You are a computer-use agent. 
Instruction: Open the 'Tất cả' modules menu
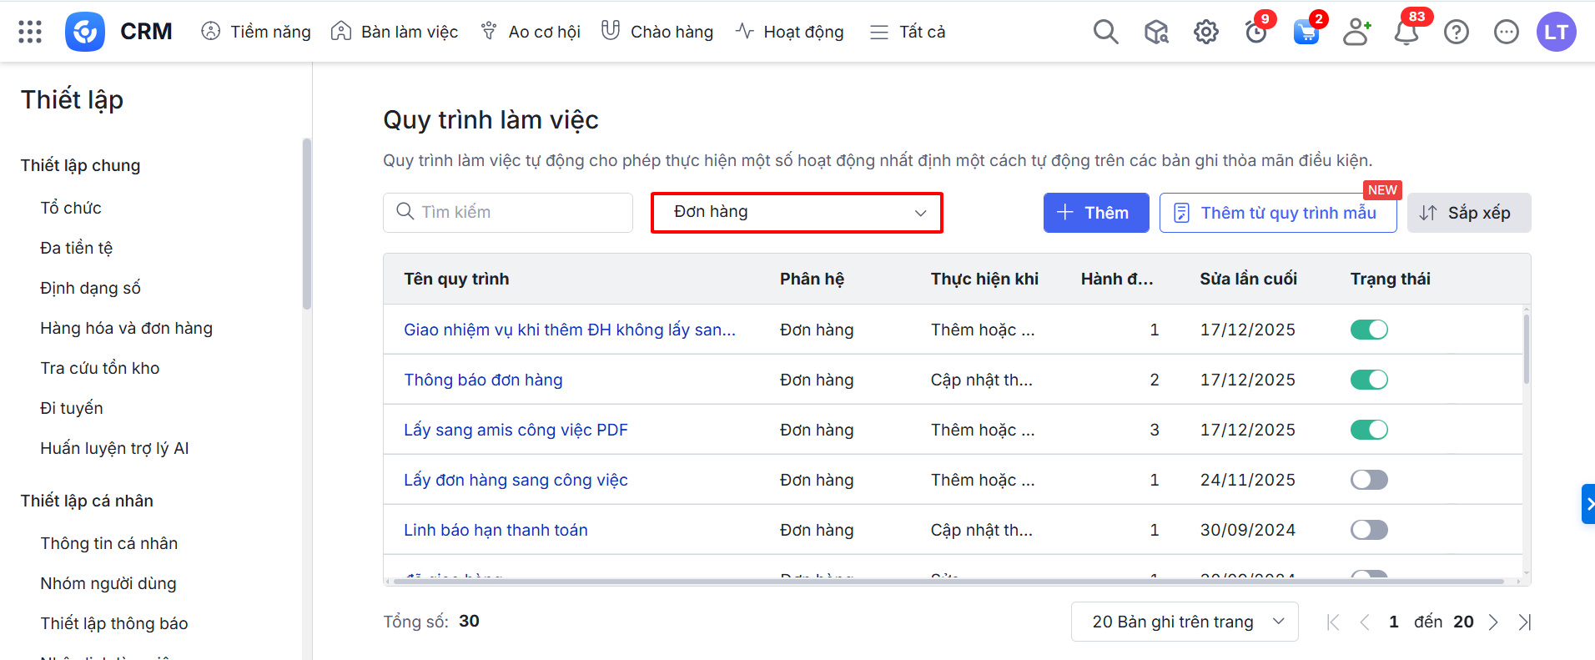click(x=908, y=32)
